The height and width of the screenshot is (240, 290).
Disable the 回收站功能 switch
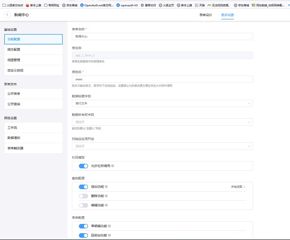(84, 235)
